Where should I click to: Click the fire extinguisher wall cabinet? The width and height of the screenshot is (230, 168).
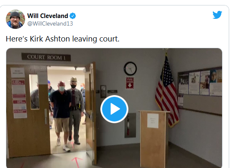coord(130,125)
